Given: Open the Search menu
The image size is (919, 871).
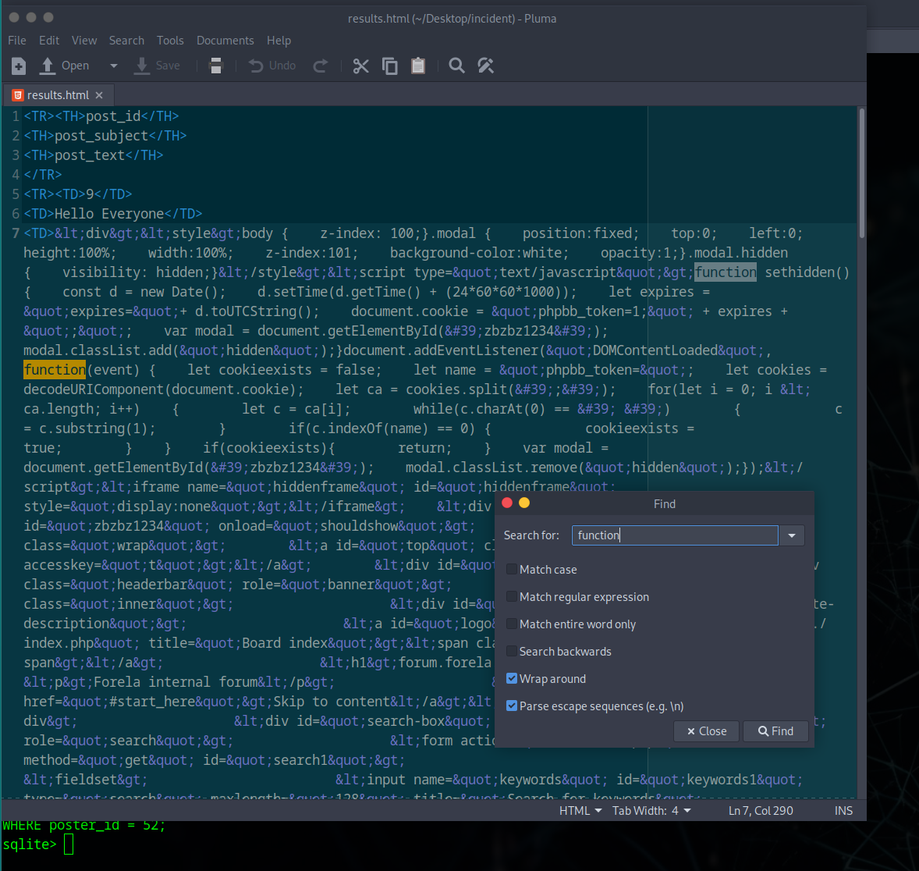Looking at the screenshot, I should point(126,41).
